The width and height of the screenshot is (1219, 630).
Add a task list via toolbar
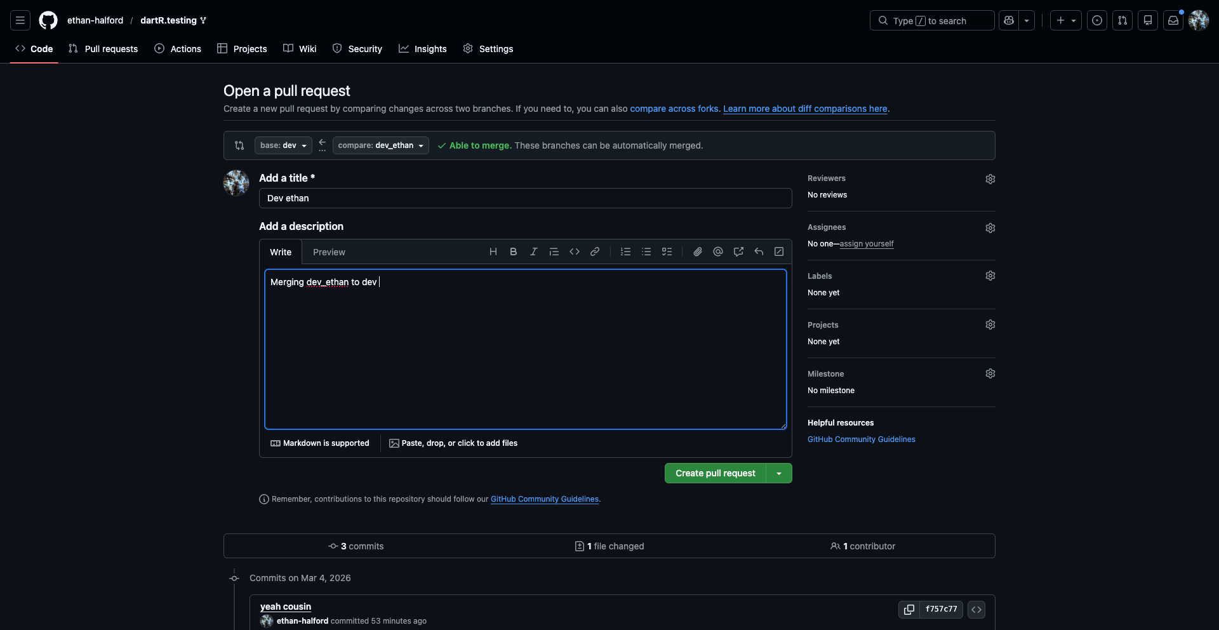[x=667, y=252]
